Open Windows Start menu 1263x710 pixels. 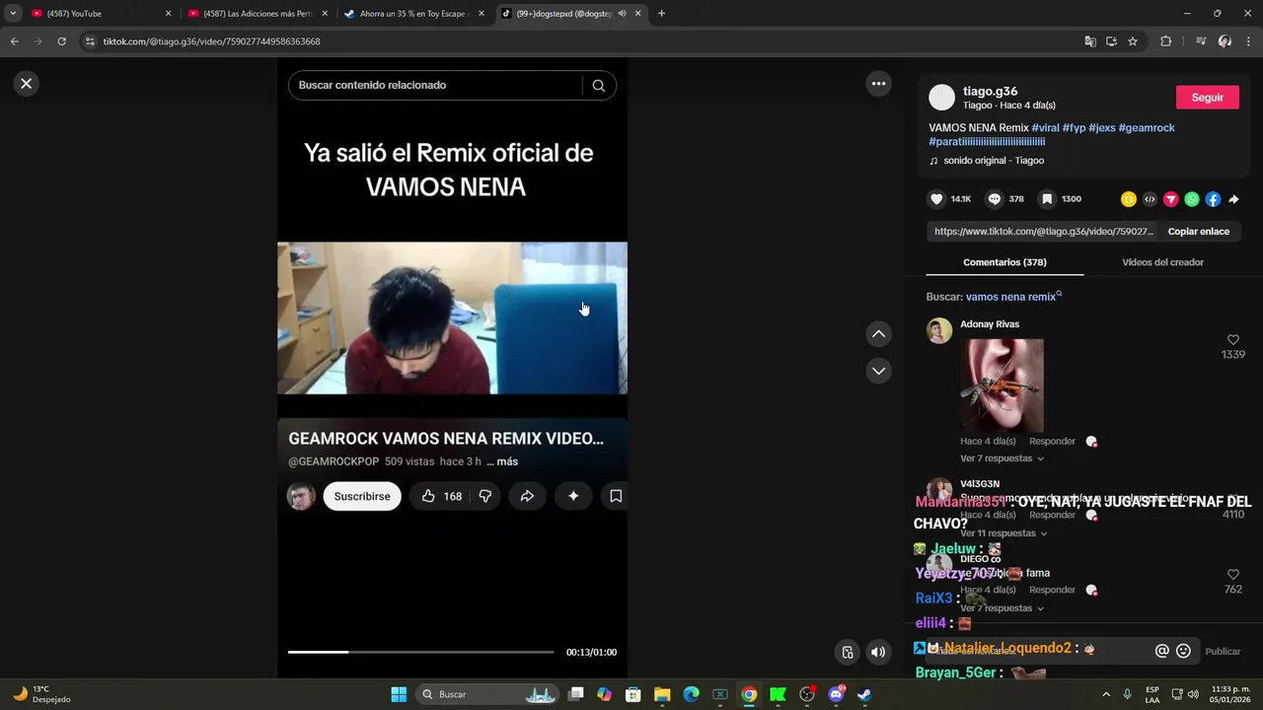click(x=399, y=694)
